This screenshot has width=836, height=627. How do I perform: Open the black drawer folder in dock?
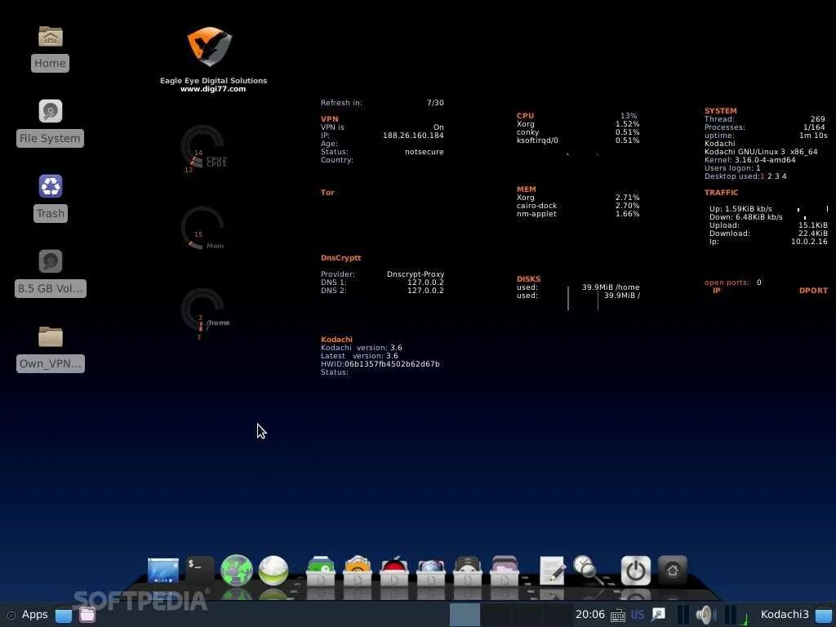[468, 571]
